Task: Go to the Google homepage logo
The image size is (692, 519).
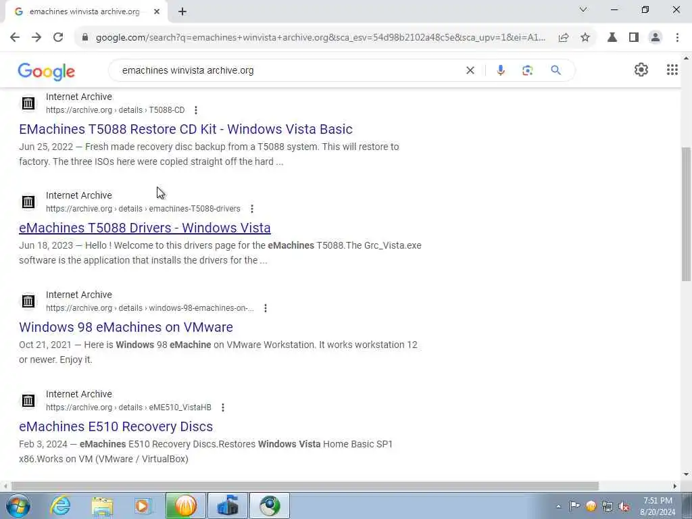Action: point(47,71)
